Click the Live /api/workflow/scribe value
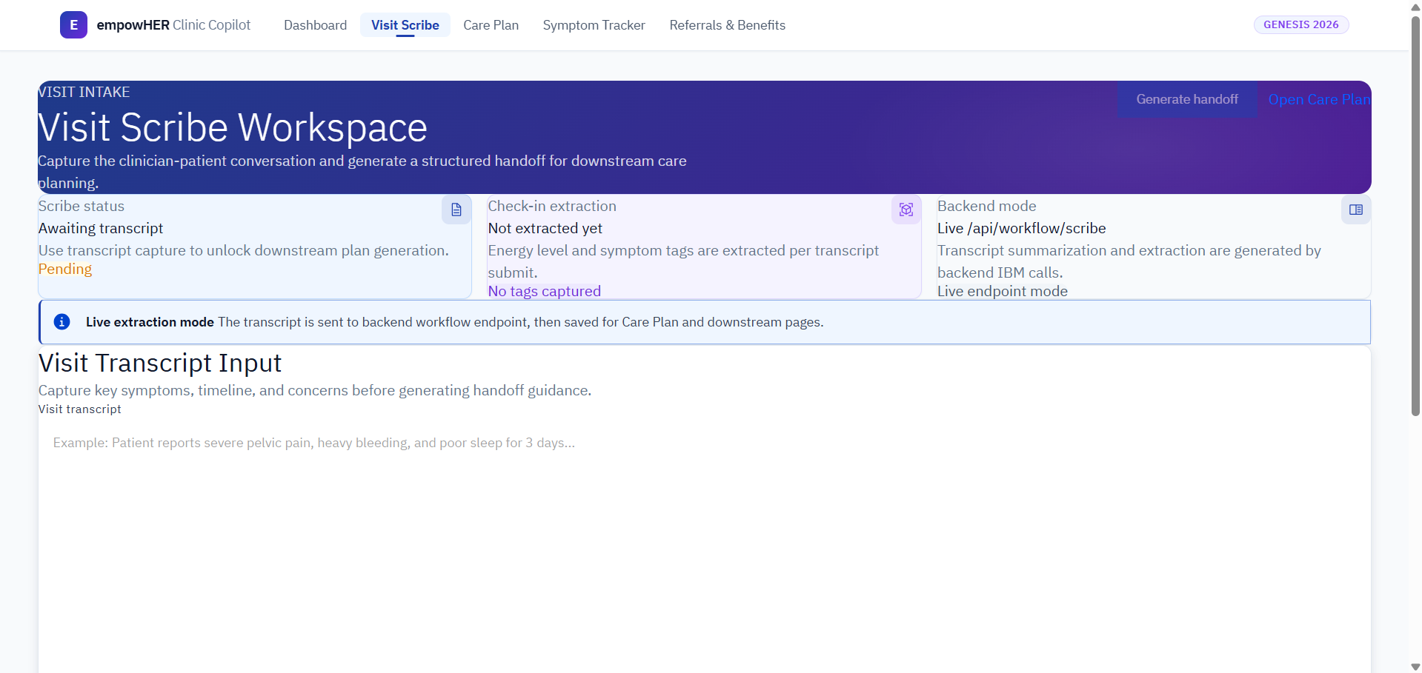 pos(1022,229)
